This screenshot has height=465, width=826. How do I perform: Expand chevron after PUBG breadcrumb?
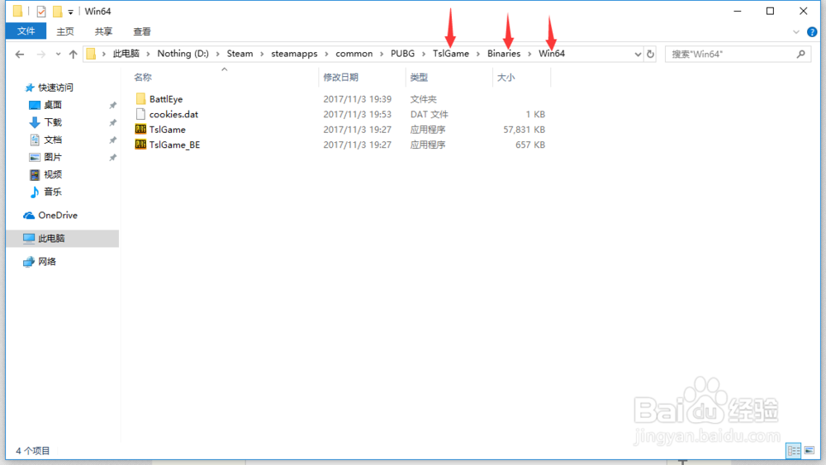tap(424, 54)
